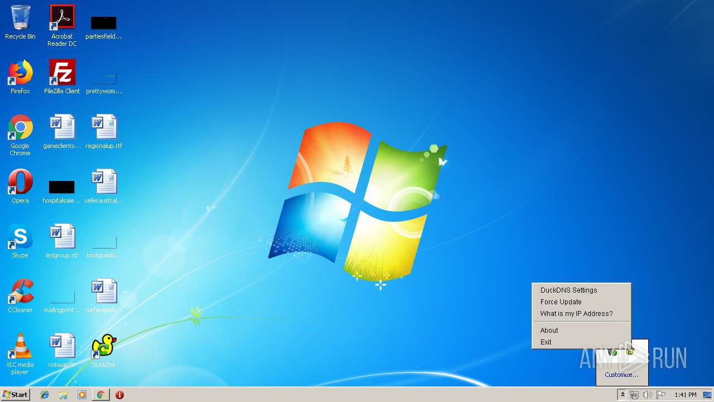Select the Opera desktop shortcut
714x402 pixels.
[20, 186]
